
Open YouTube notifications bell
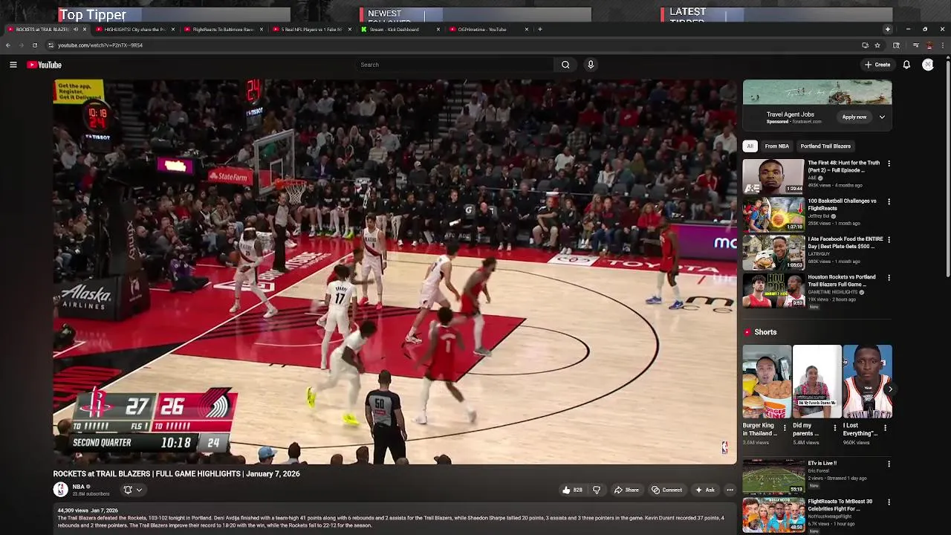click(906, 65)
